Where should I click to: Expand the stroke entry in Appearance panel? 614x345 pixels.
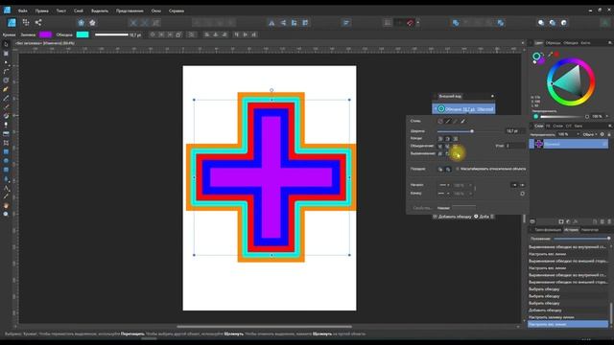(x=435, y=108)
